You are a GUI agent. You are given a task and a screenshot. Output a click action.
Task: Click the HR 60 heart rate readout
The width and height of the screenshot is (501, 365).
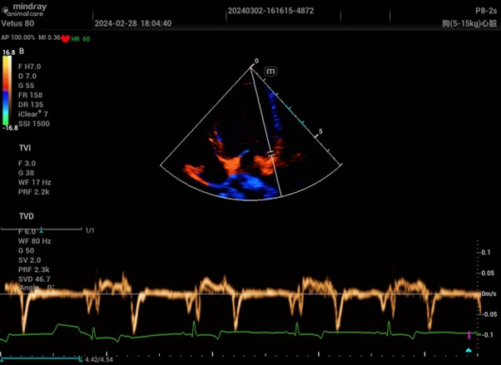pyautogui.click(x=81, y=38)
